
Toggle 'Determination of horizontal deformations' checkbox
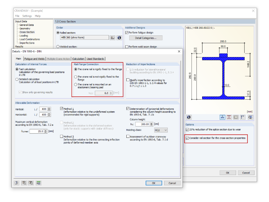click(x=128, y=108)
